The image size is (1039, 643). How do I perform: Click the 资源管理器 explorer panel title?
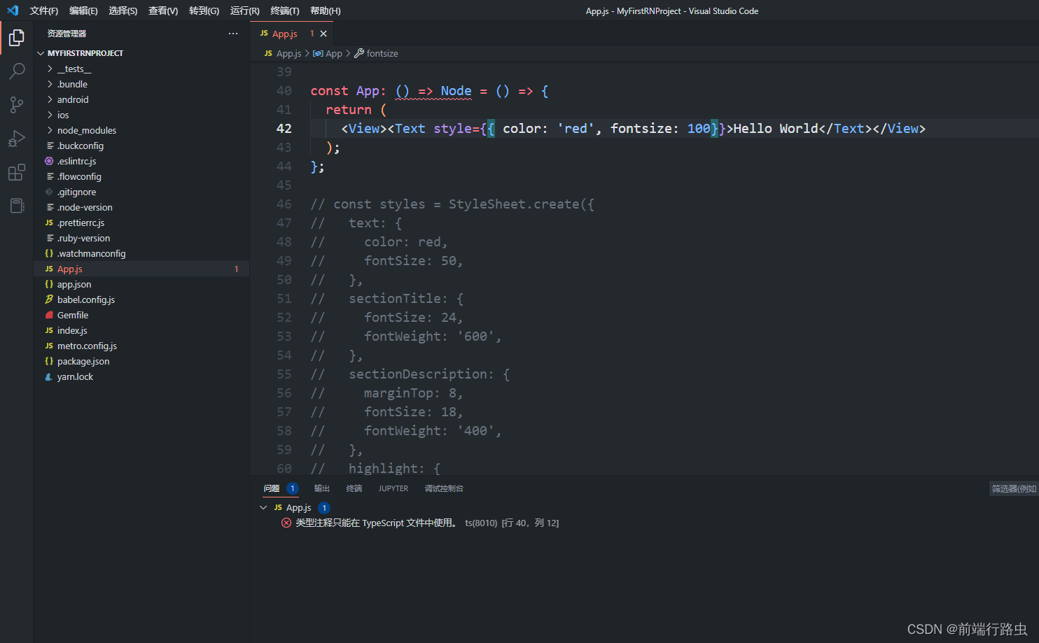point(67,34)
